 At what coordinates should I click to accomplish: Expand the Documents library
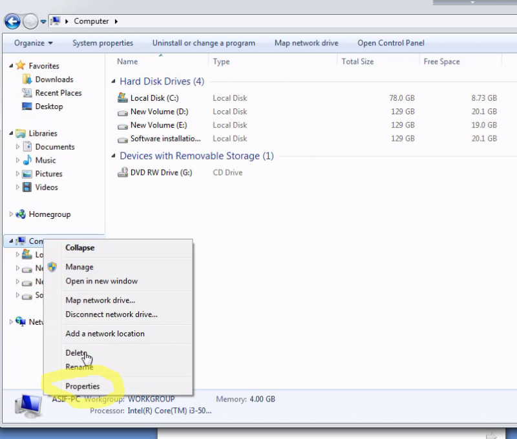[x=17, y=147]
